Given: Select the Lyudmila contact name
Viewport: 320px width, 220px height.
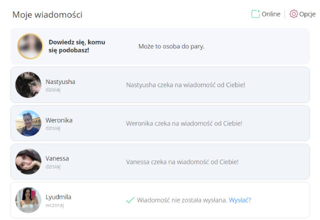Looking at the screenshot, I should coord(58,197).
